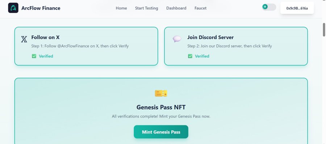The image size is (326, 144).
Task: Click green checkmark beside Verified in Follow on X
Action: (34, 56)
